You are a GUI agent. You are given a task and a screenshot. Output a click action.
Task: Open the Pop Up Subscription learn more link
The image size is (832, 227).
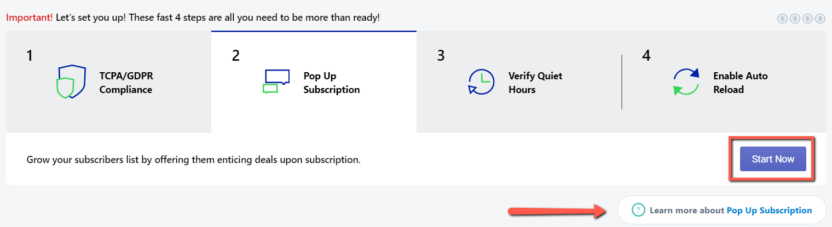(x=769, y=210)
